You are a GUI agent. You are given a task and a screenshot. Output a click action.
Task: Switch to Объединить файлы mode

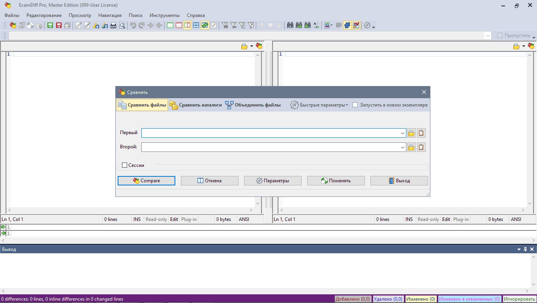[253, 105]
